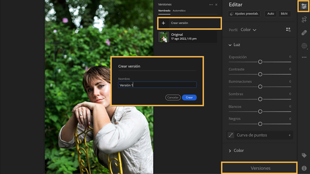Select the Healing brush tool
The image size is (310, 174).
point(304,33)
